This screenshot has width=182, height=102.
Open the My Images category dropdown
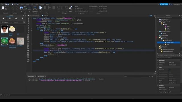coord(7,22)
